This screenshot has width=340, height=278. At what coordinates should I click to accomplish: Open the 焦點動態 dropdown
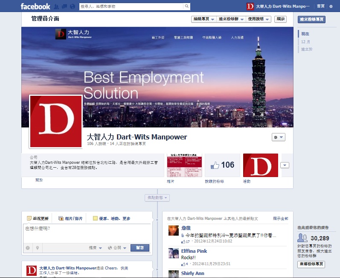[x=157, y=198]
